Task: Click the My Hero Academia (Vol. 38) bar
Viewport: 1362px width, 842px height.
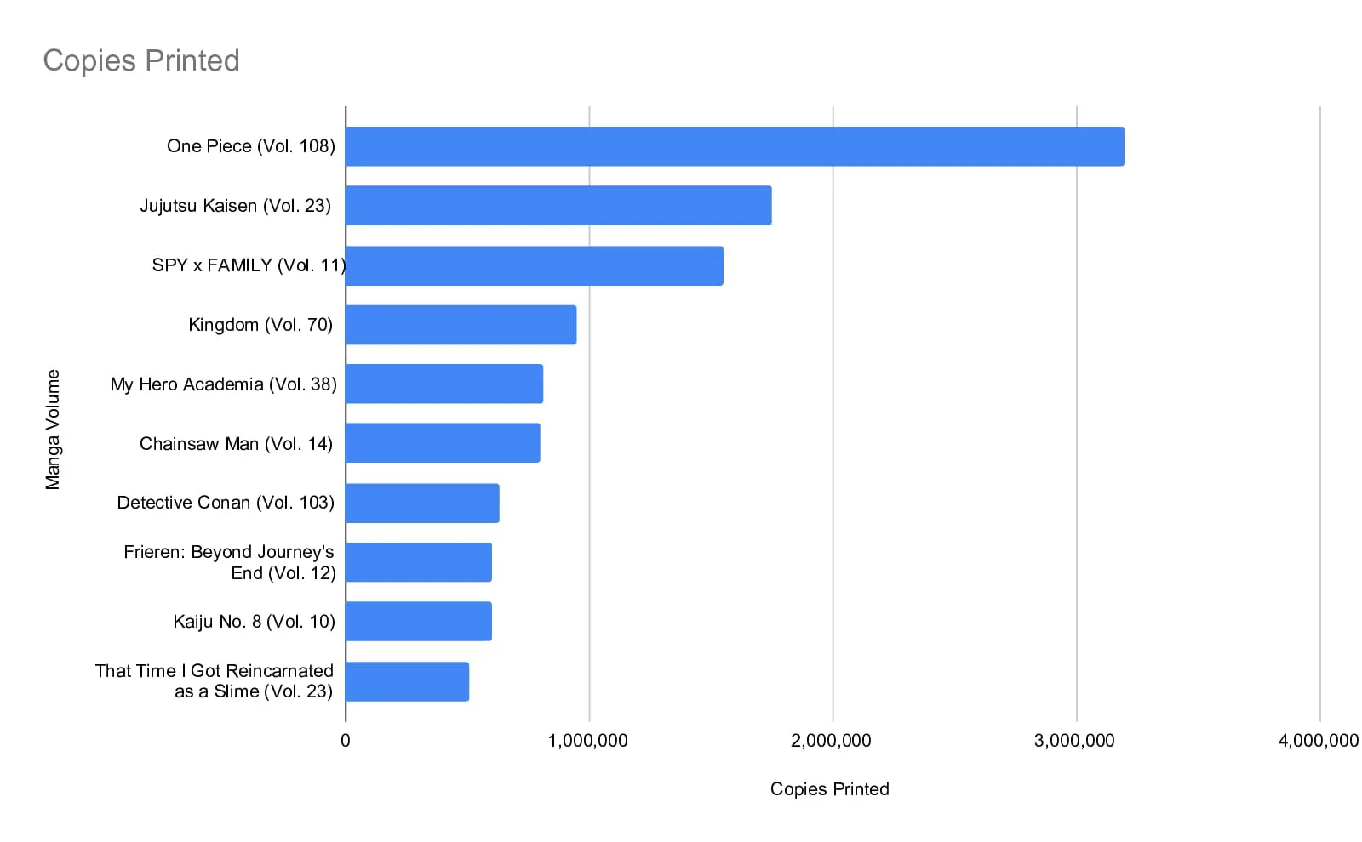Action: coord(444,384)
